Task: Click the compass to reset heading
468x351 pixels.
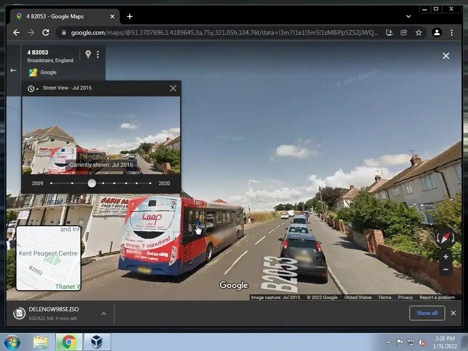Action: click(445, 238)
